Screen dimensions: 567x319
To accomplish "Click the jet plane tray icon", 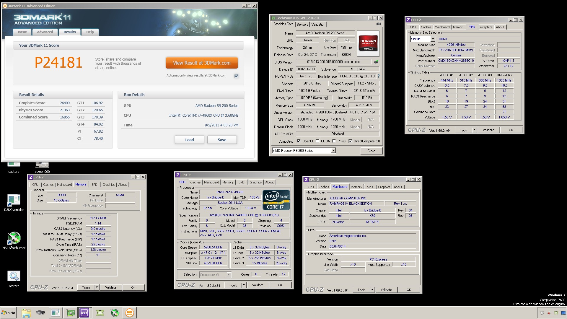I will [x=542, y=313].
